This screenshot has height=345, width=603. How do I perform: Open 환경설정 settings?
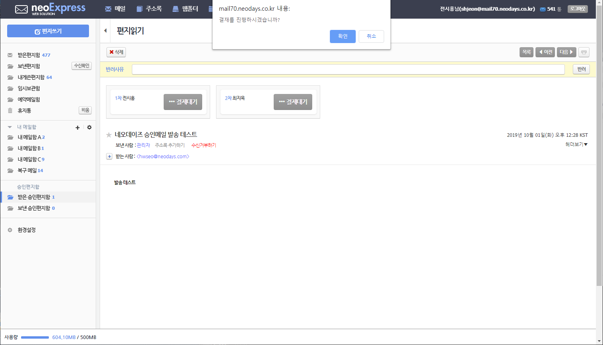coord(27,230)
